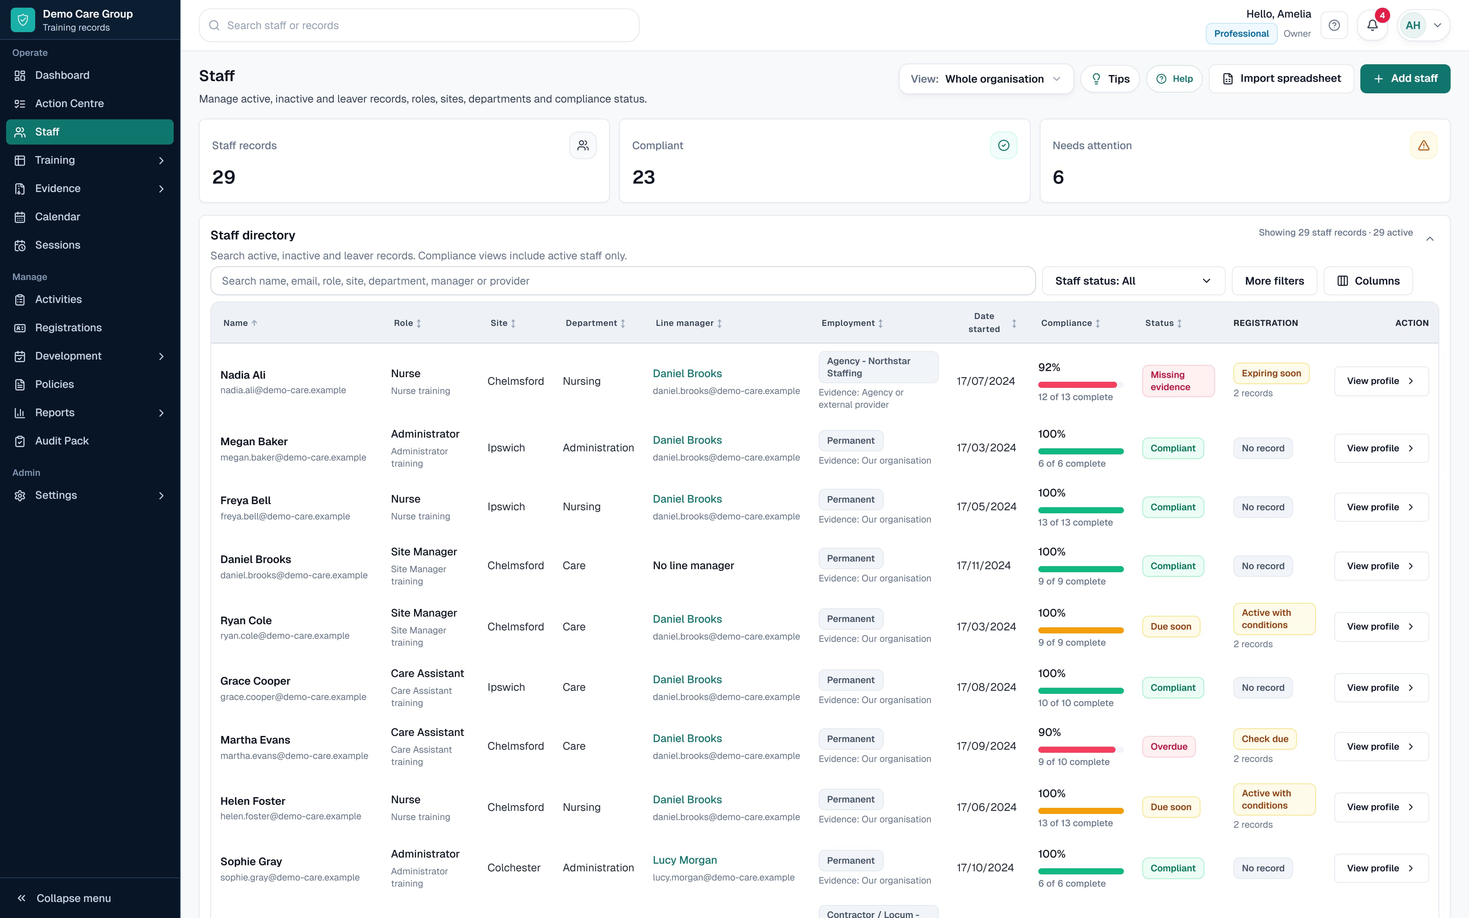Click Import spreadsheet
Screen dimensions: 1469x918
tap(1281, 79)
